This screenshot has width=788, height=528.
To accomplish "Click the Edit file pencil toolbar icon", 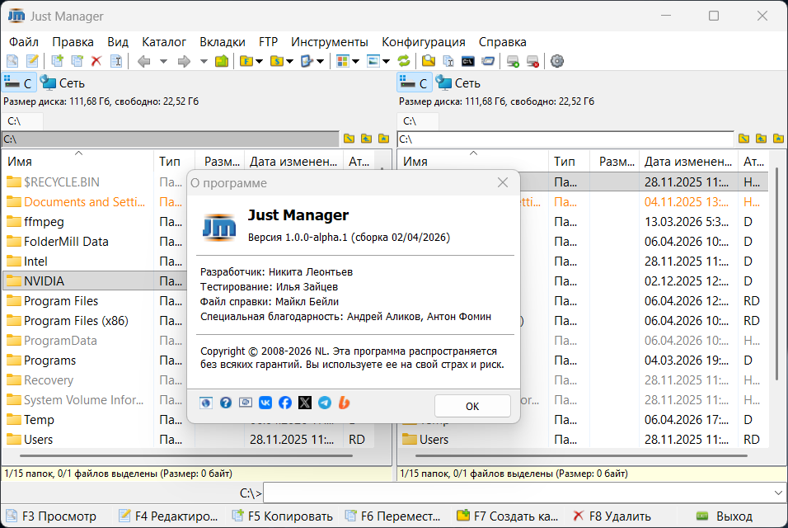I will coord(32,61).
